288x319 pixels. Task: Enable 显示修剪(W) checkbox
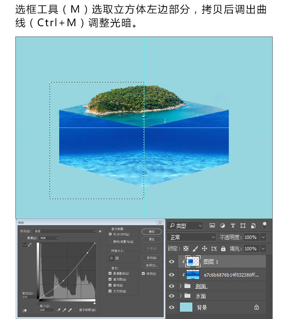(x=76, y=310)
